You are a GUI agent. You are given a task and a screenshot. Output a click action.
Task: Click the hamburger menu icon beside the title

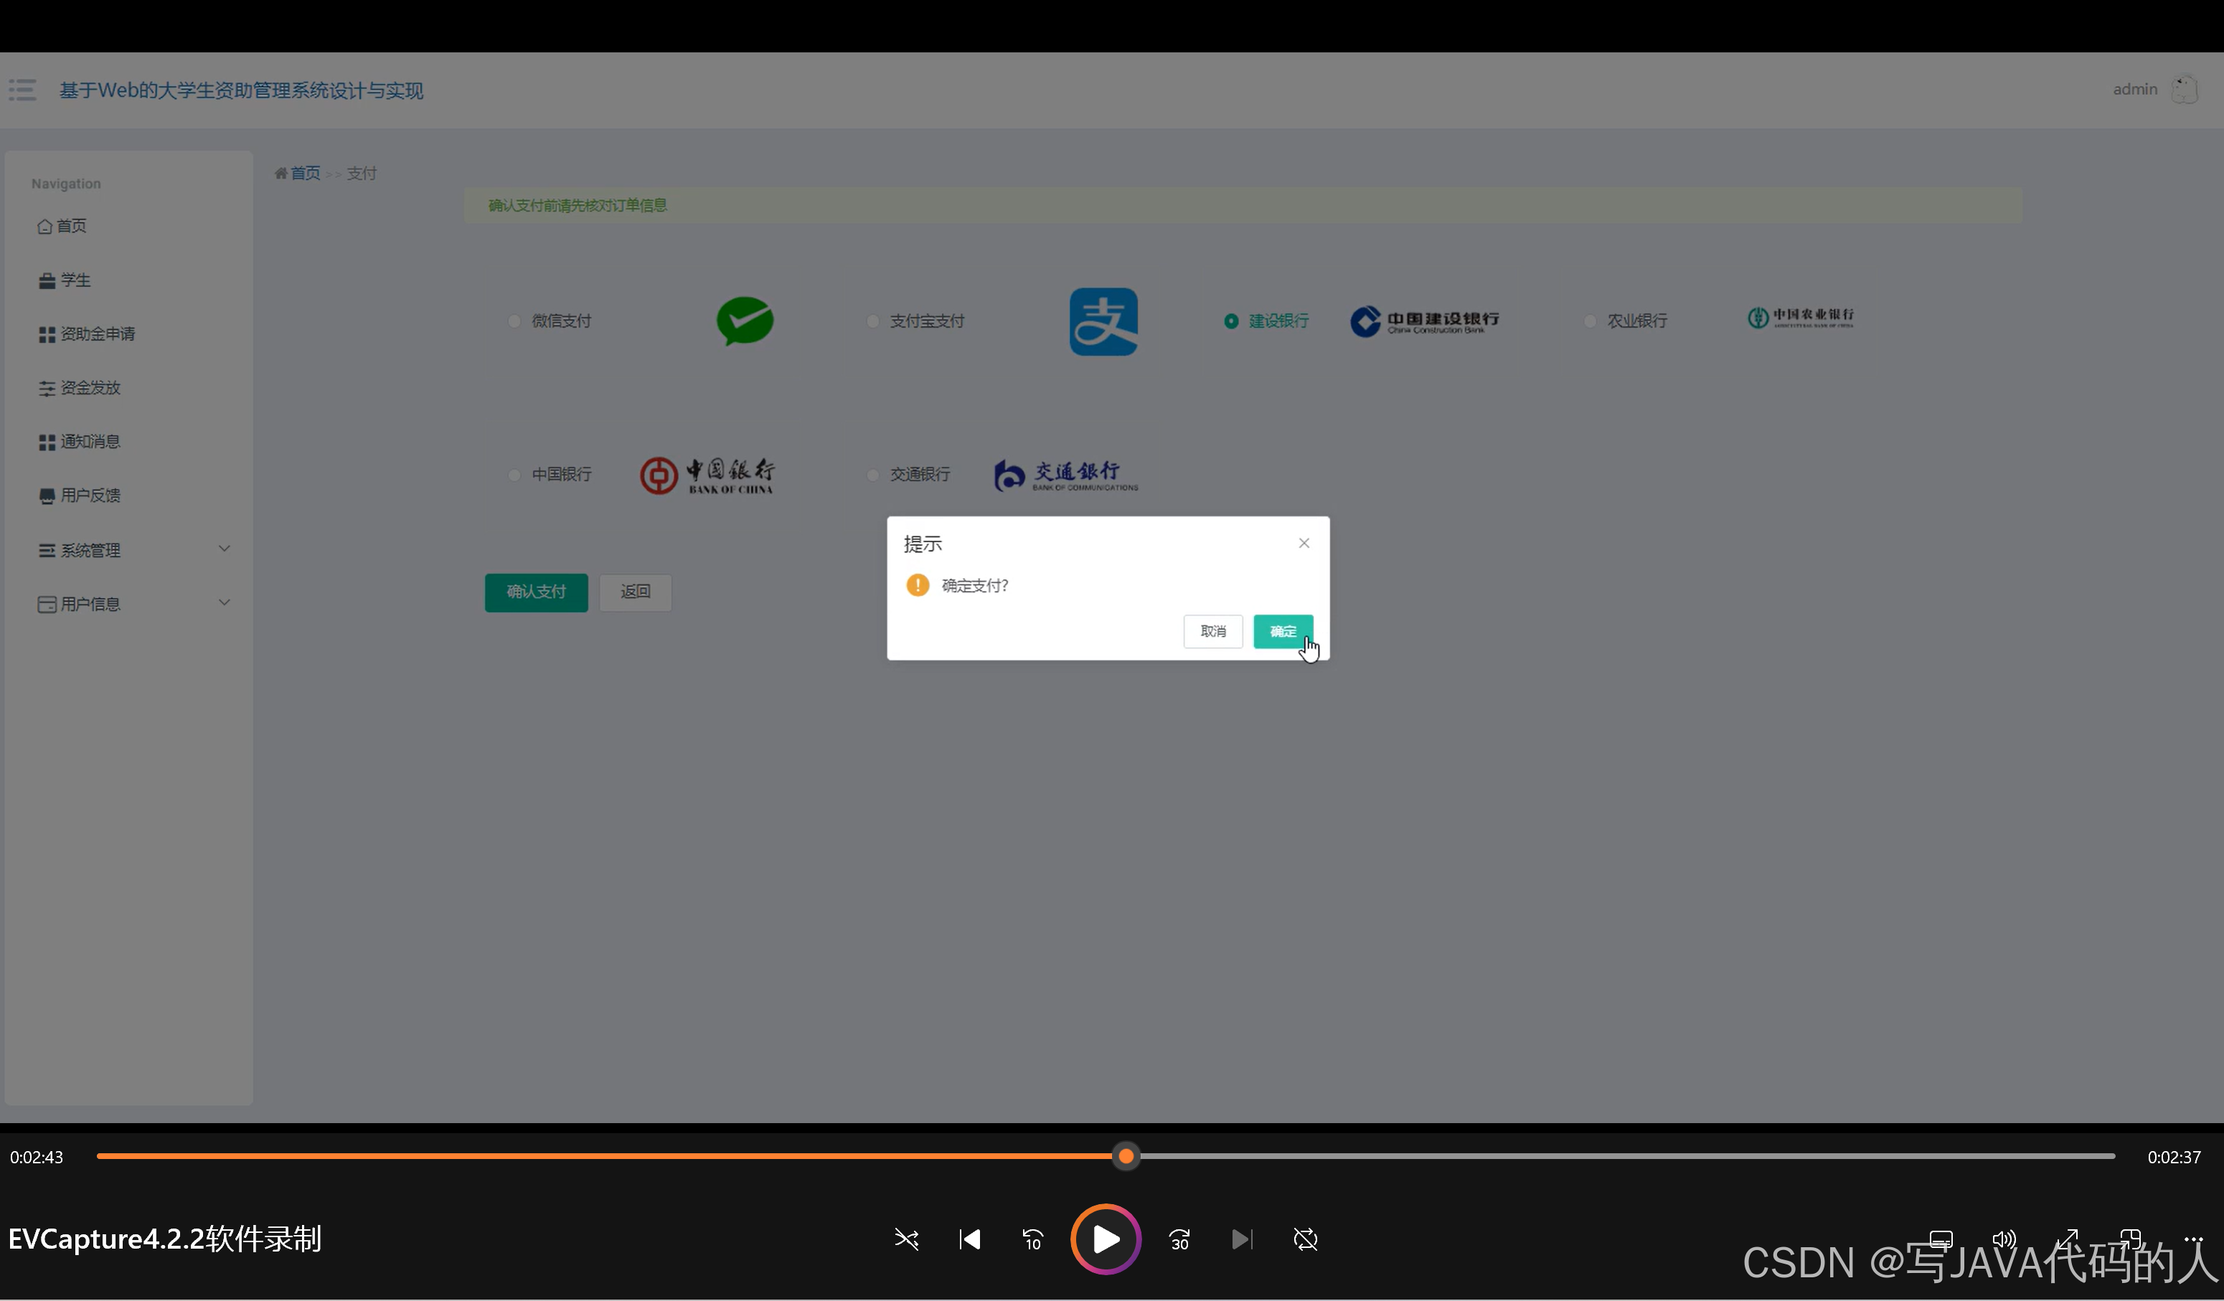(x=22, y=90)
